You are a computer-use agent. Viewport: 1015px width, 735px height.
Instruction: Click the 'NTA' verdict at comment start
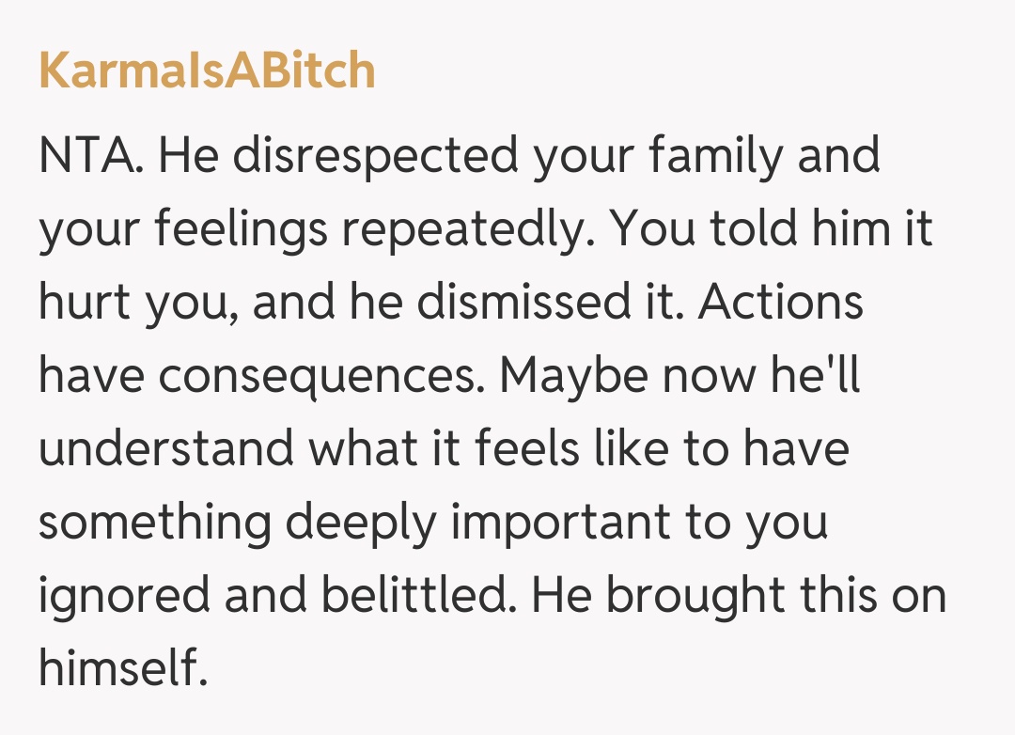[x=88, y=156]
